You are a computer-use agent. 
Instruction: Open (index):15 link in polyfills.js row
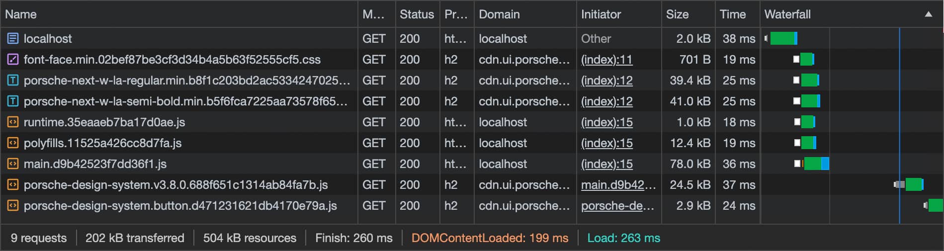[606, 143]
